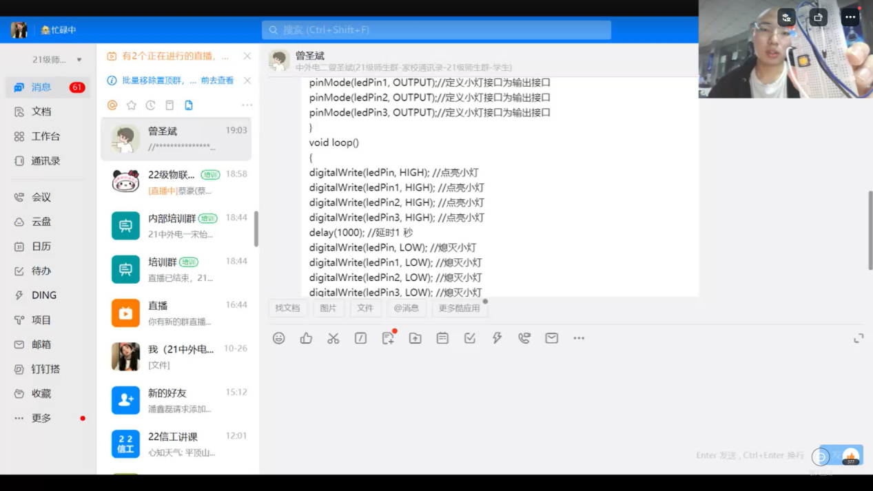Click the envelope mail icon in chat toolbar

point(552,338)
